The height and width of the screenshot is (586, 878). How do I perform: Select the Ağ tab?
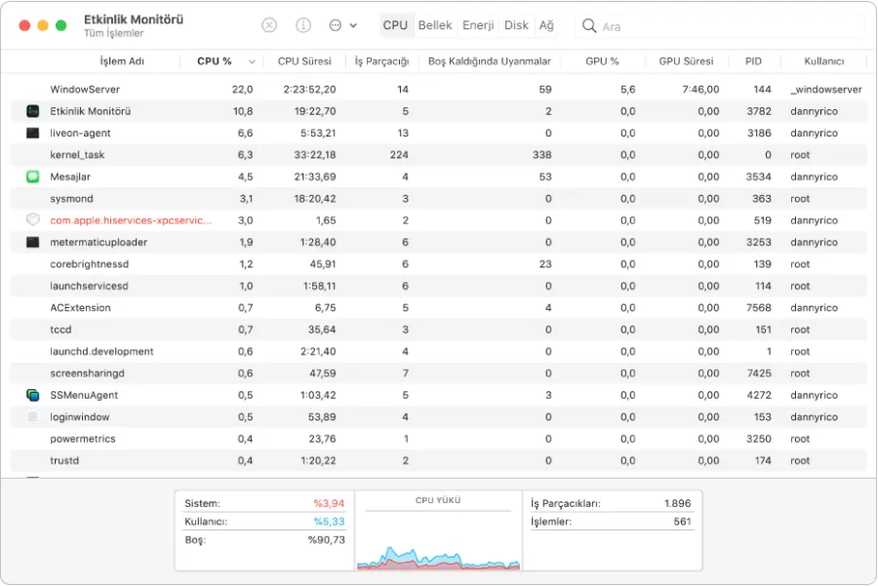547,25
